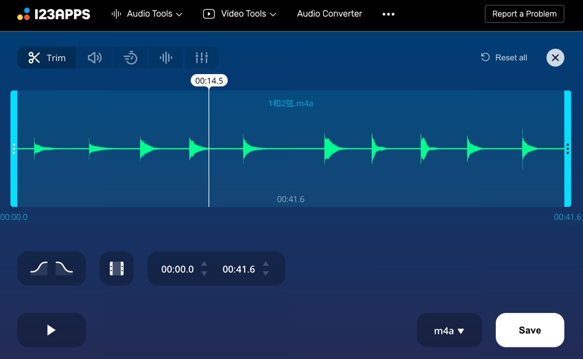Decrease end time with down arrow
Screen dimensions: 583x359
point(265,273)
